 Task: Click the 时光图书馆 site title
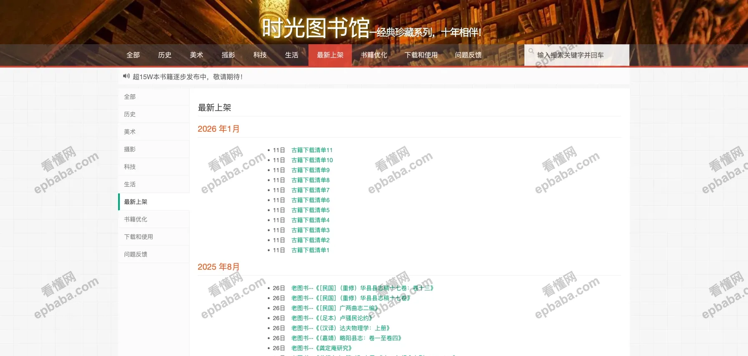click(316, 28)
